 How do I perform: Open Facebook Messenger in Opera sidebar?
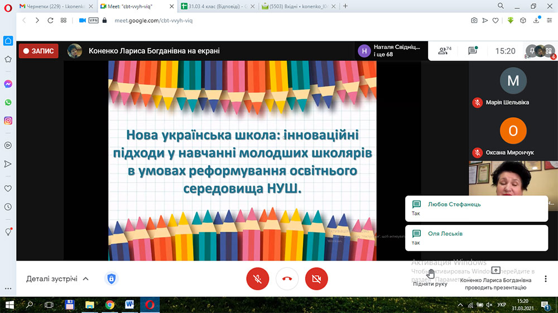(8, 84)
